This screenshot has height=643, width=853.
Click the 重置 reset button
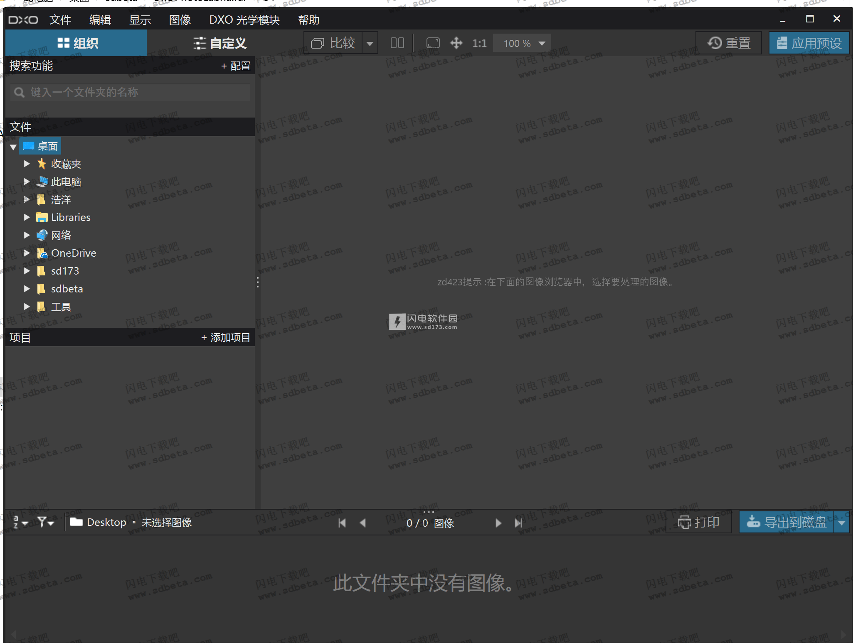(729, 43)
